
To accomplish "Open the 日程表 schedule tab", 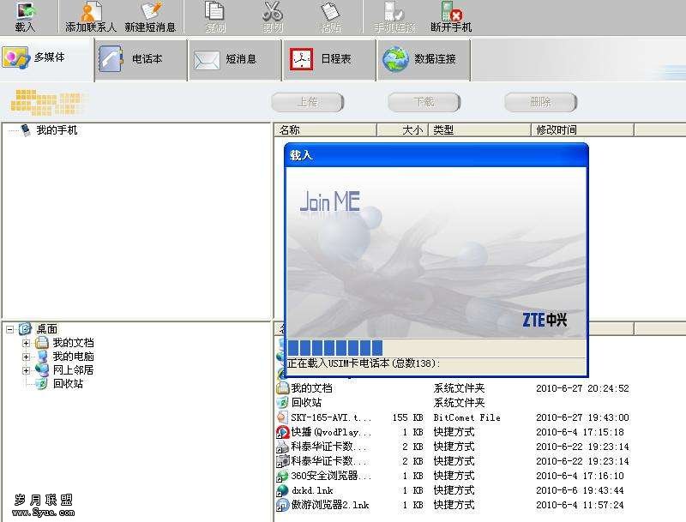I will 329,59.
